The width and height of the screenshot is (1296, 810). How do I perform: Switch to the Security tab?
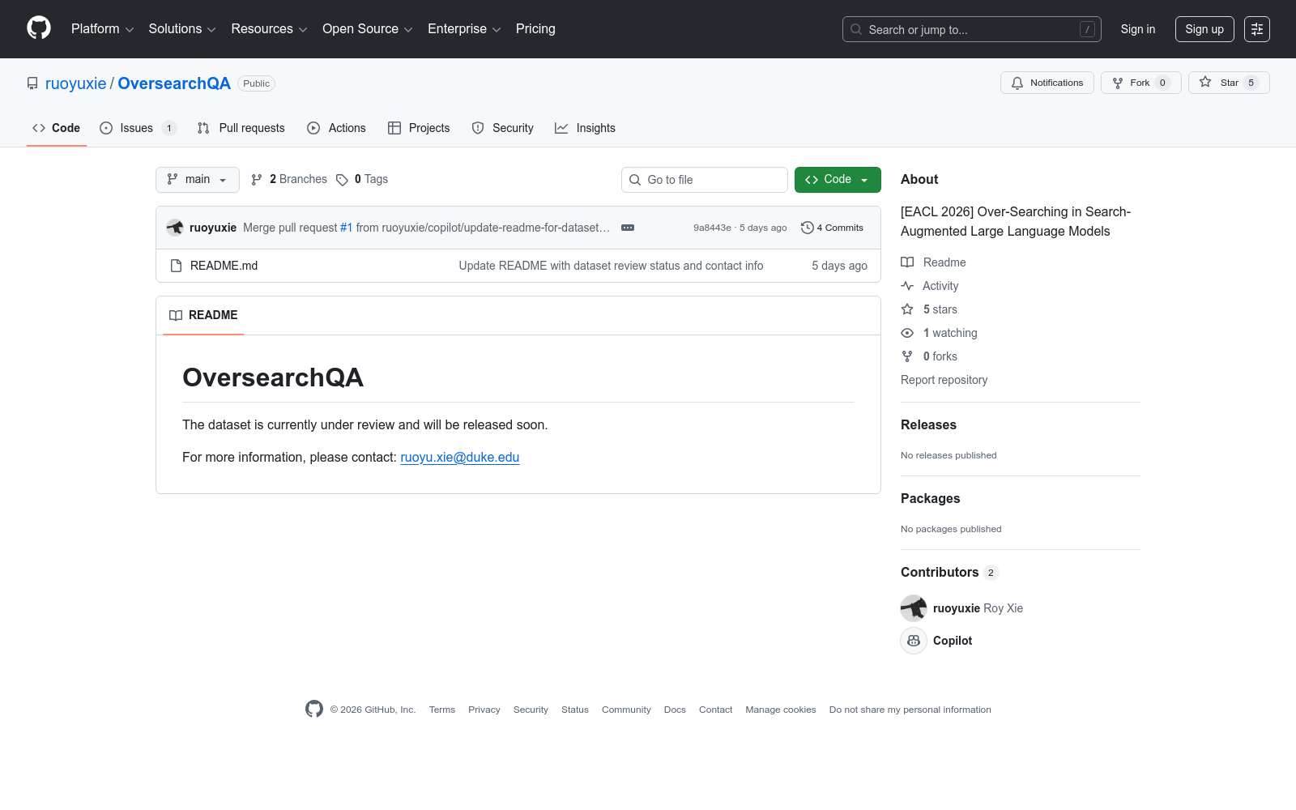502,128
